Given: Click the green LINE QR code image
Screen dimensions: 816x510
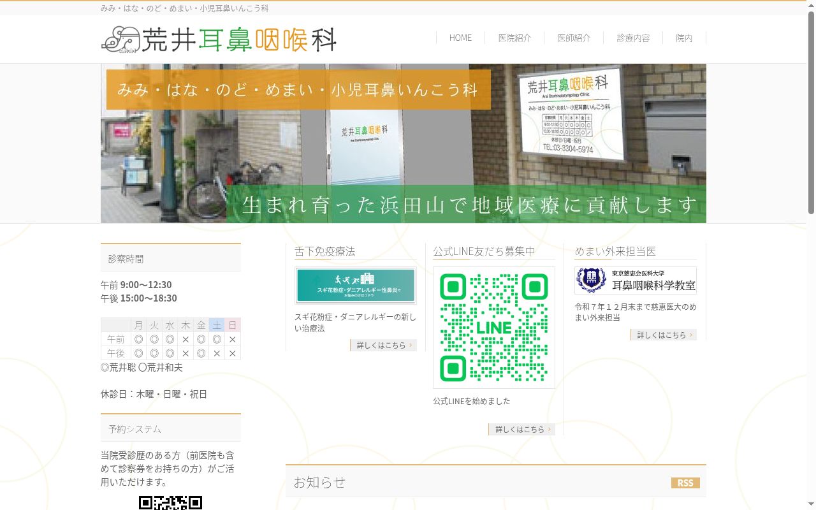Looking at the screenshot, I should (494, 328).
